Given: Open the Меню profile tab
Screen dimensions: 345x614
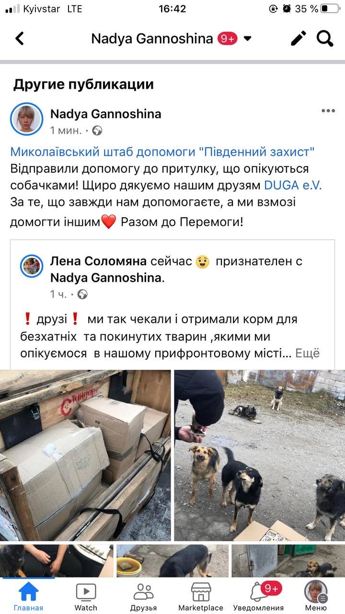Looking at the screenshot, I should (316, 596).
